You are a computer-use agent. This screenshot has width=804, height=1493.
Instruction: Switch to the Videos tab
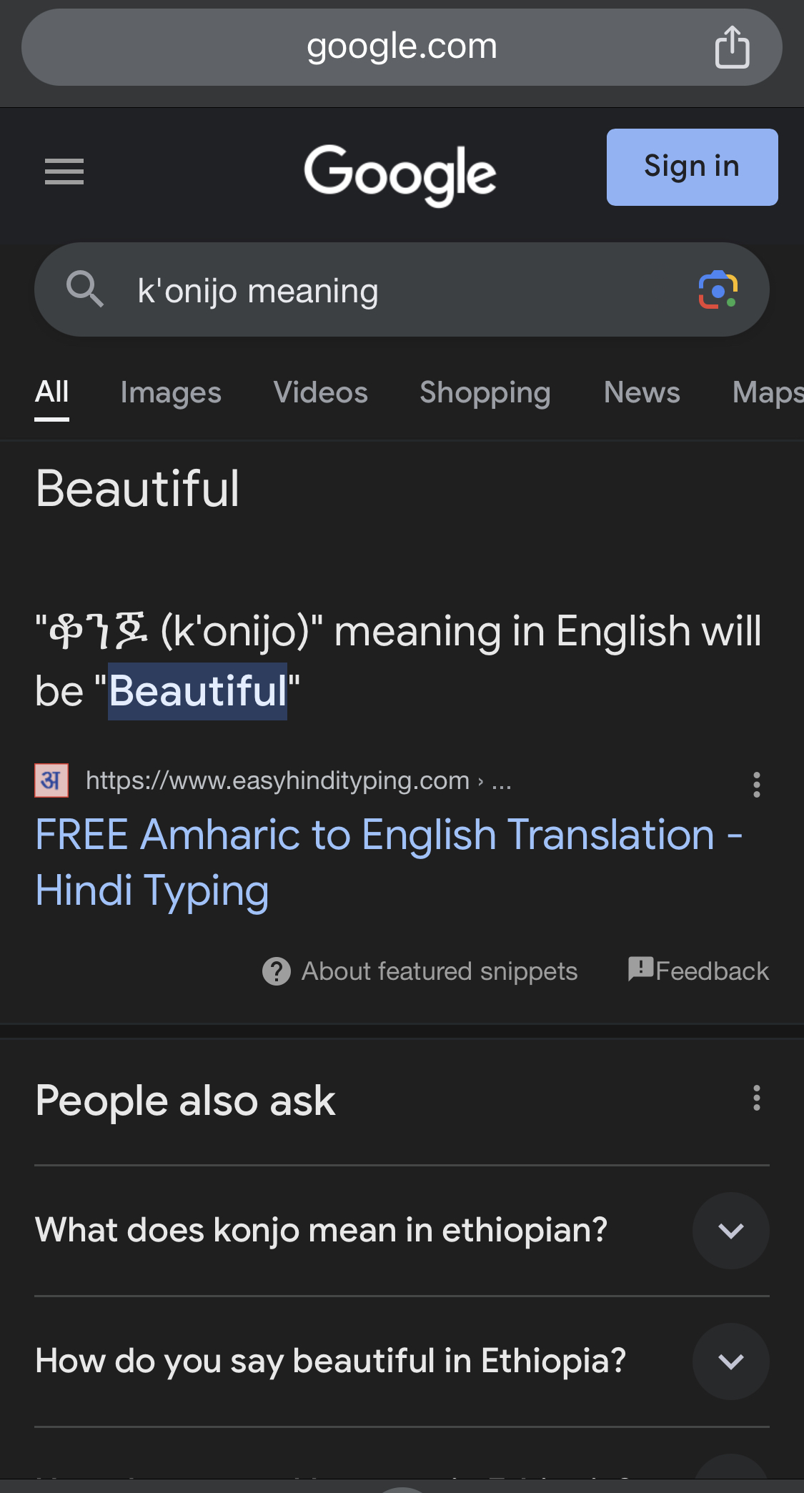click(321, 392)
